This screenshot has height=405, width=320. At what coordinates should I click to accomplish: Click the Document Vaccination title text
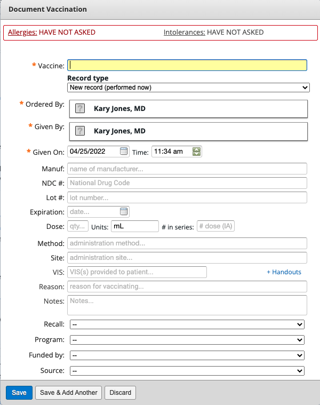(x=48, y=9)
